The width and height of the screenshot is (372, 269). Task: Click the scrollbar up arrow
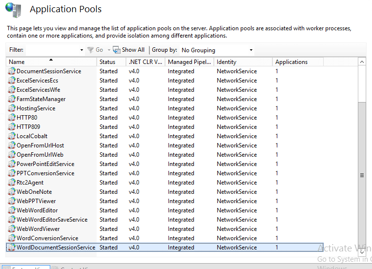tap(362, 62)
